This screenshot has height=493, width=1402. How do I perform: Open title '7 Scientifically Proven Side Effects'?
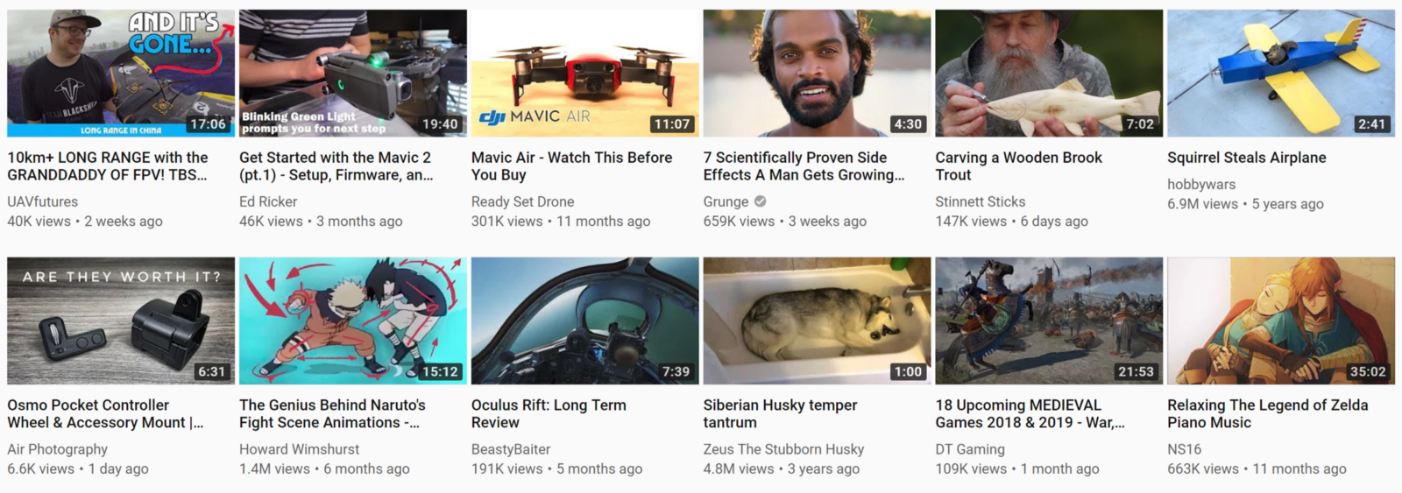(804, 166)
